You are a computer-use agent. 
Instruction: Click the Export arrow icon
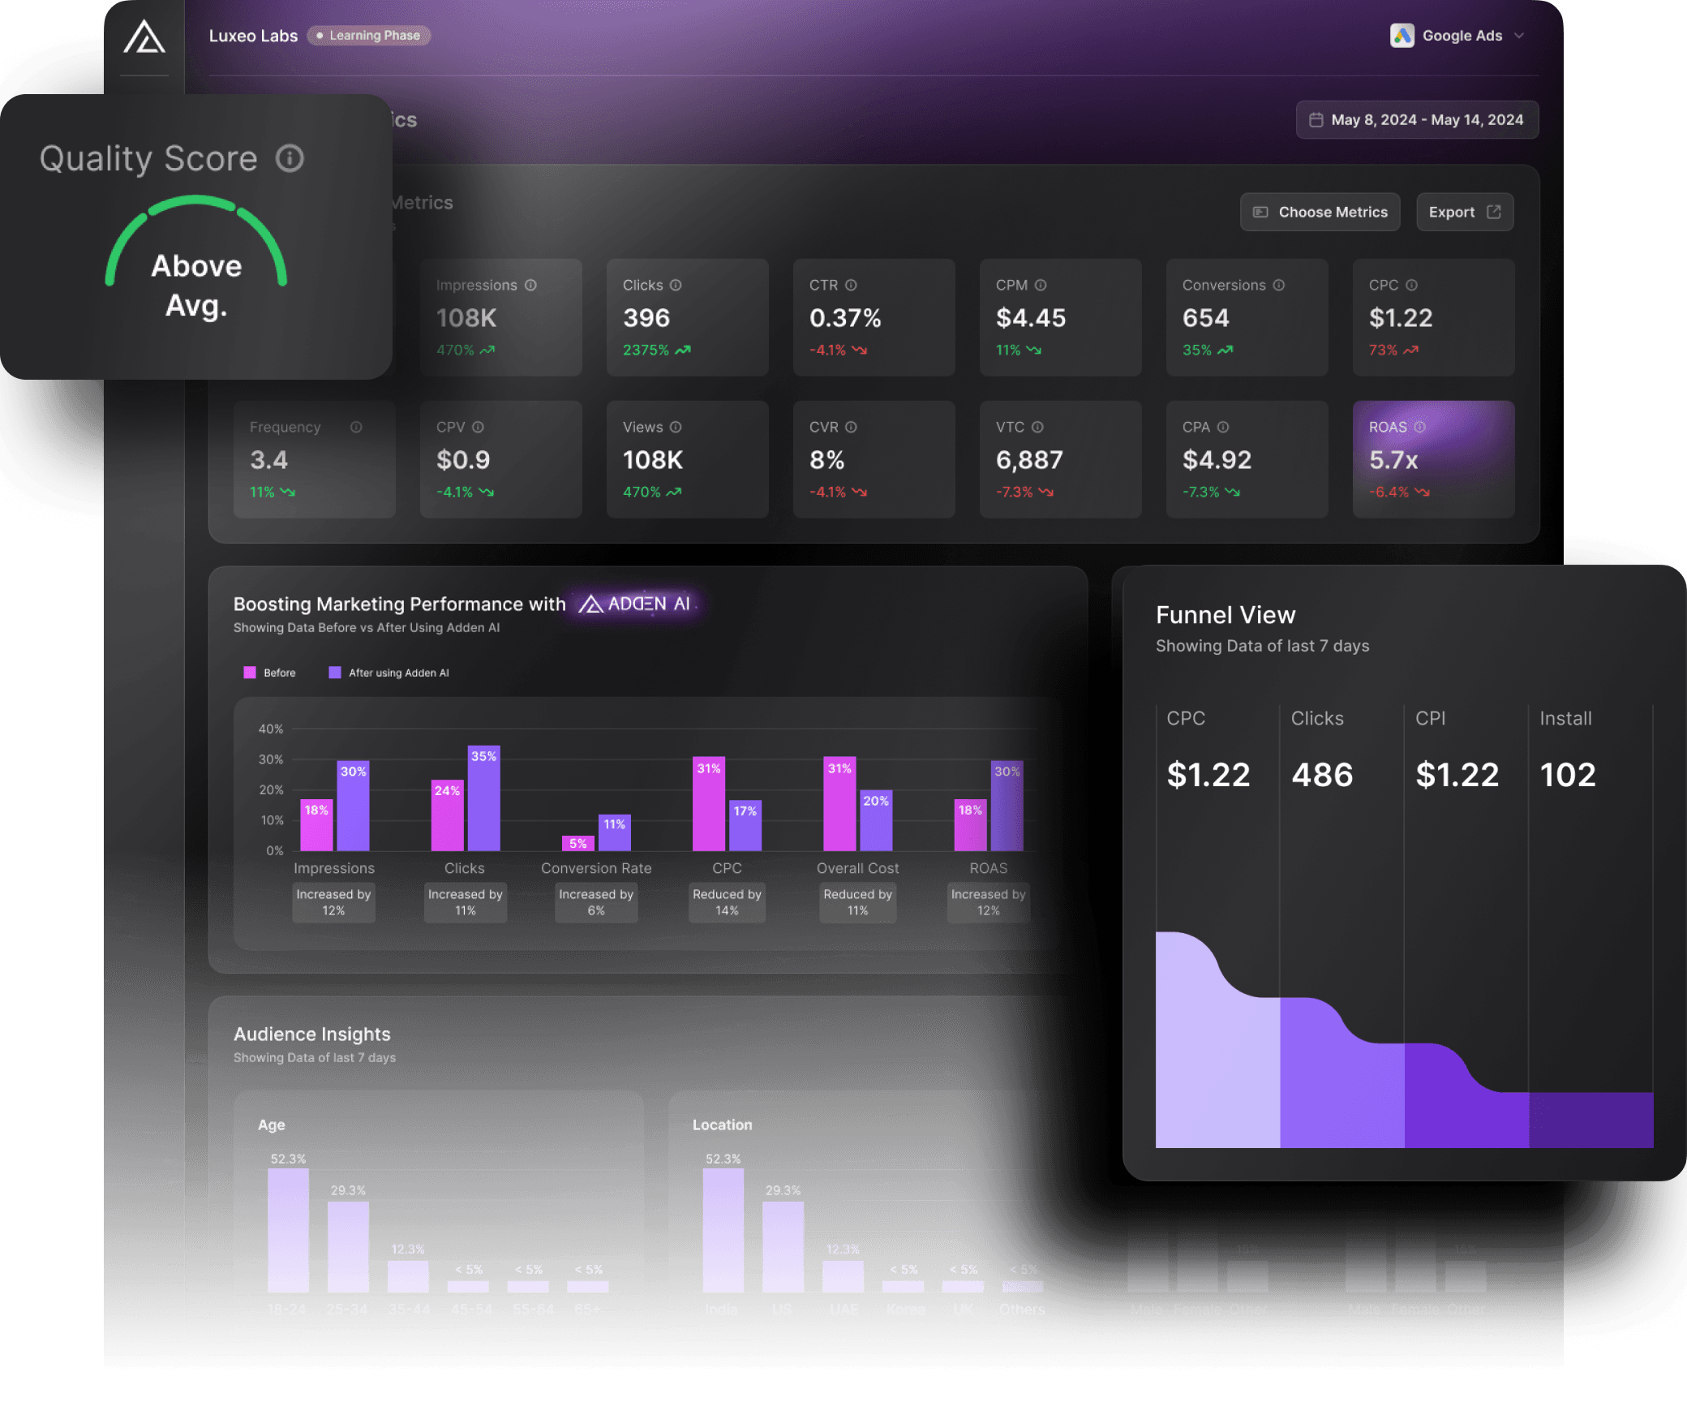click(1493, 212)
